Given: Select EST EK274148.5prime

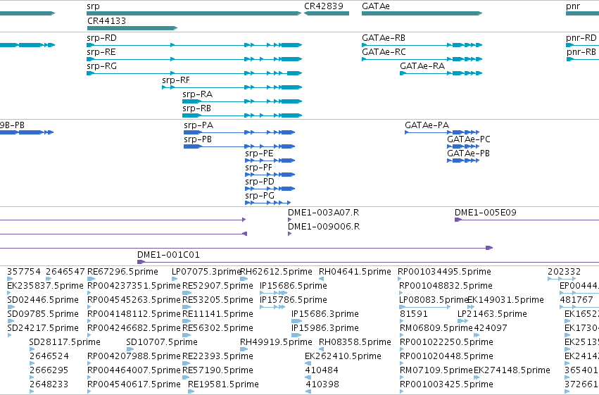Looking at the screenshot, I should coord(512,371).
